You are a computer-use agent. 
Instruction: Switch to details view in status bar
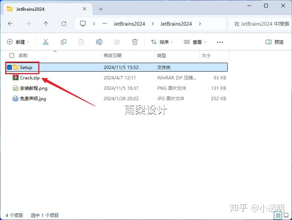(278, 215)
